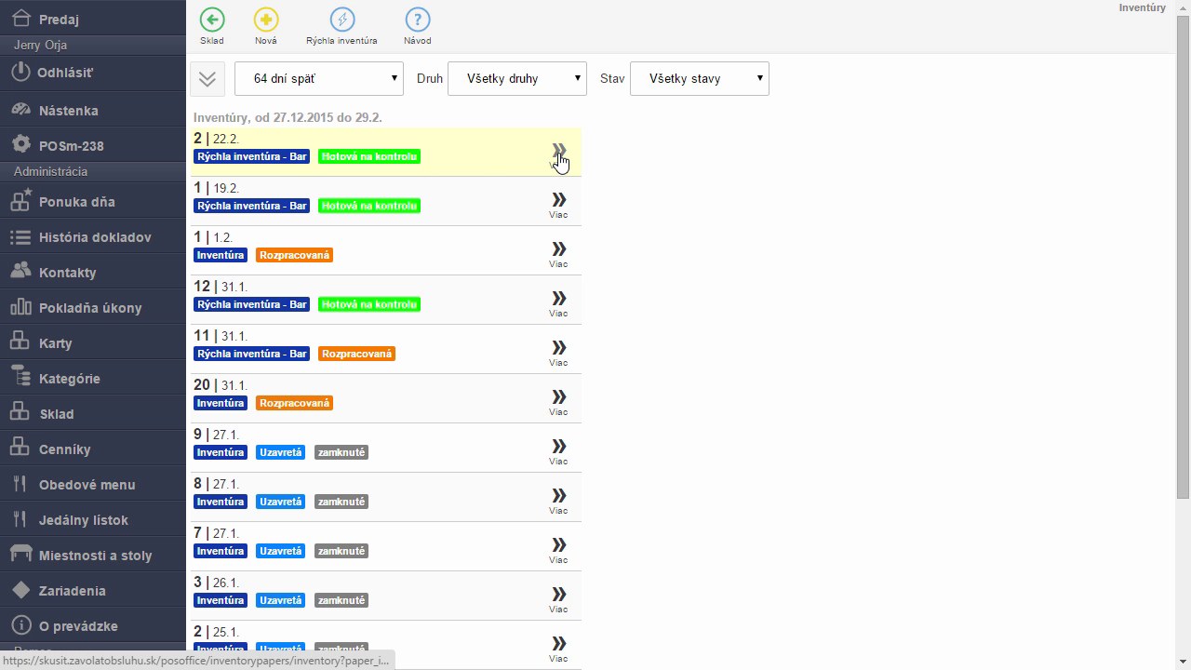This screenshot has width=1191, height=670.
Task: Open Viac for inventory 20 dated 31.1.
Action: tap(558, 402)
